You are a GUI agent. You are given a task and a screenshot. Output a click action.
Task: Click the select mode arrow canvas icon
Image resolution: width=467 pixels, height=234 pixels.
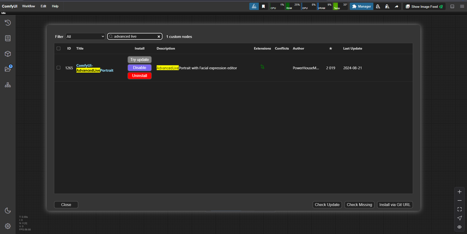click(x=460, y=218)
